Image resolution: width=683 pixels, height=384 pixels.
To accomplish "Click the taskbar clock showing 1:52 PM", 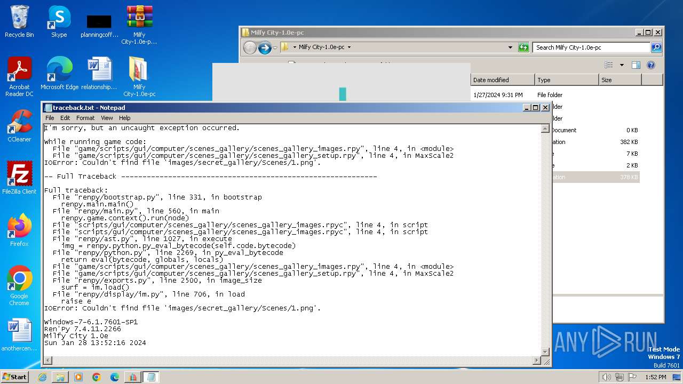I will coord(655,377).
